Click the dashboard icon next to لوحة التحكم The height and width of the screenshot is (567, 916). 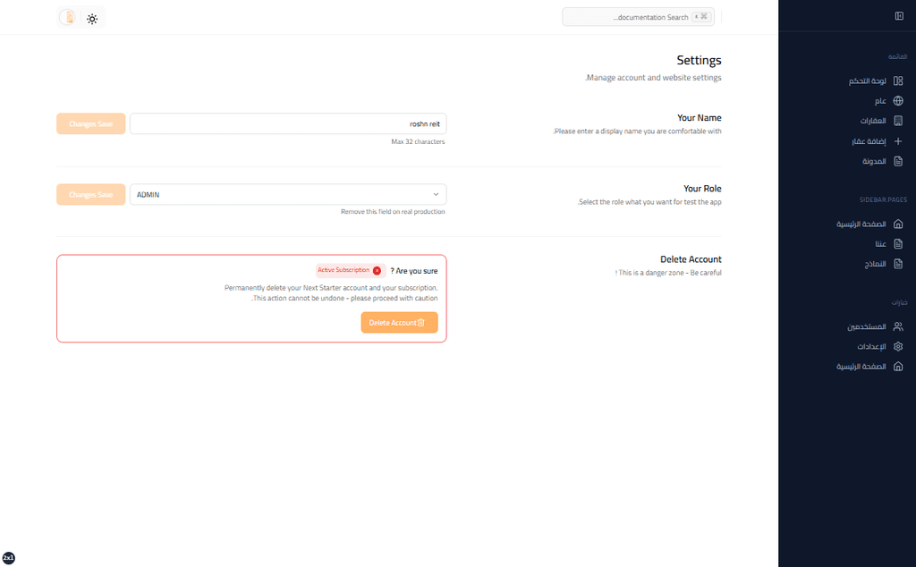[898, 80]
